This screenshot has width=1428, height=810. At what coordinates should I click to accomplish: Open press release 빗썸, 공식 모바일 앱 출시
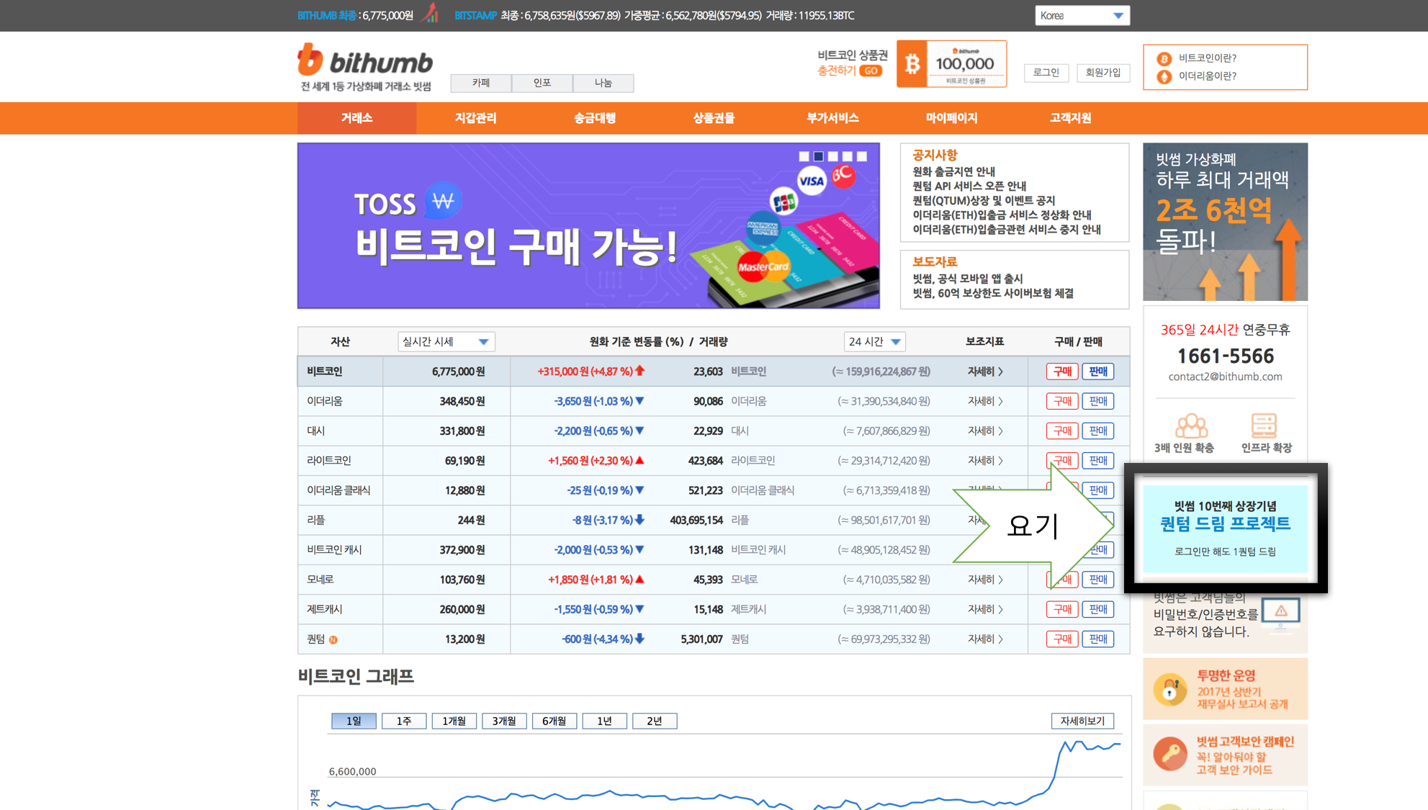[x=967, y=279]
